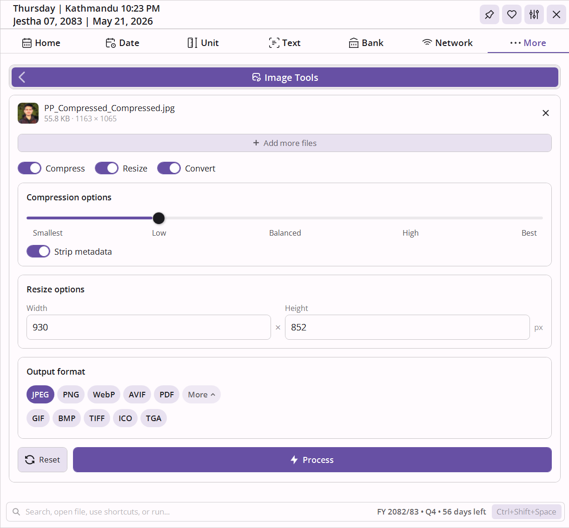Select GIF output format
The width and height of the screenshot is (569, 528).
tap(38, 418)
